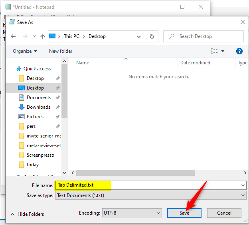The image size is (249, 225).
Task: Click the horizontal scrollbar thumb
Action: click(135, 173)
